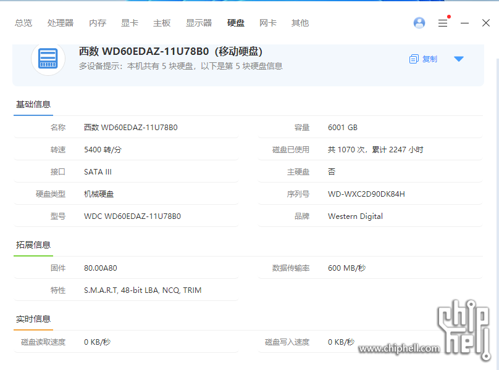Switch to the 网卡 tab
499x370 pixels.
pyautogui.click(x=268, y=23)
